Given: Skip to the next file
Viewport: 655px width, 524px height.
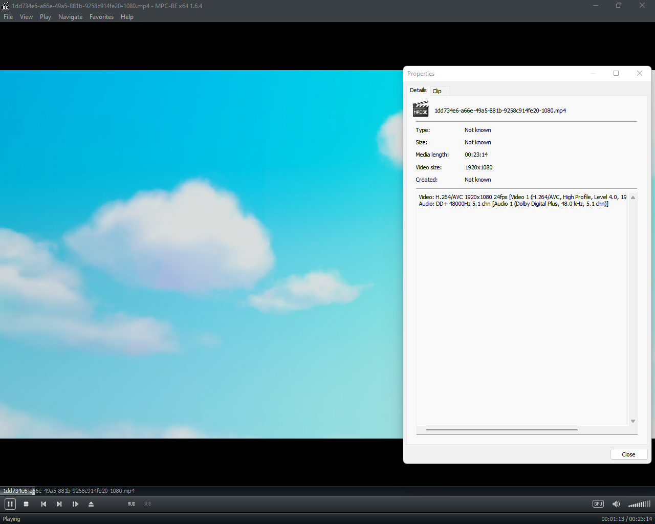Looking at the screenshot, I should click(59, 504).
